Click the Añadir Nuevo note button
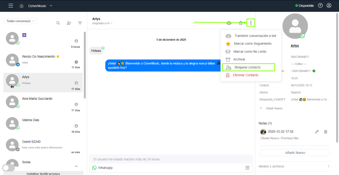Screen dimensions: 339x175 point(295,153)
